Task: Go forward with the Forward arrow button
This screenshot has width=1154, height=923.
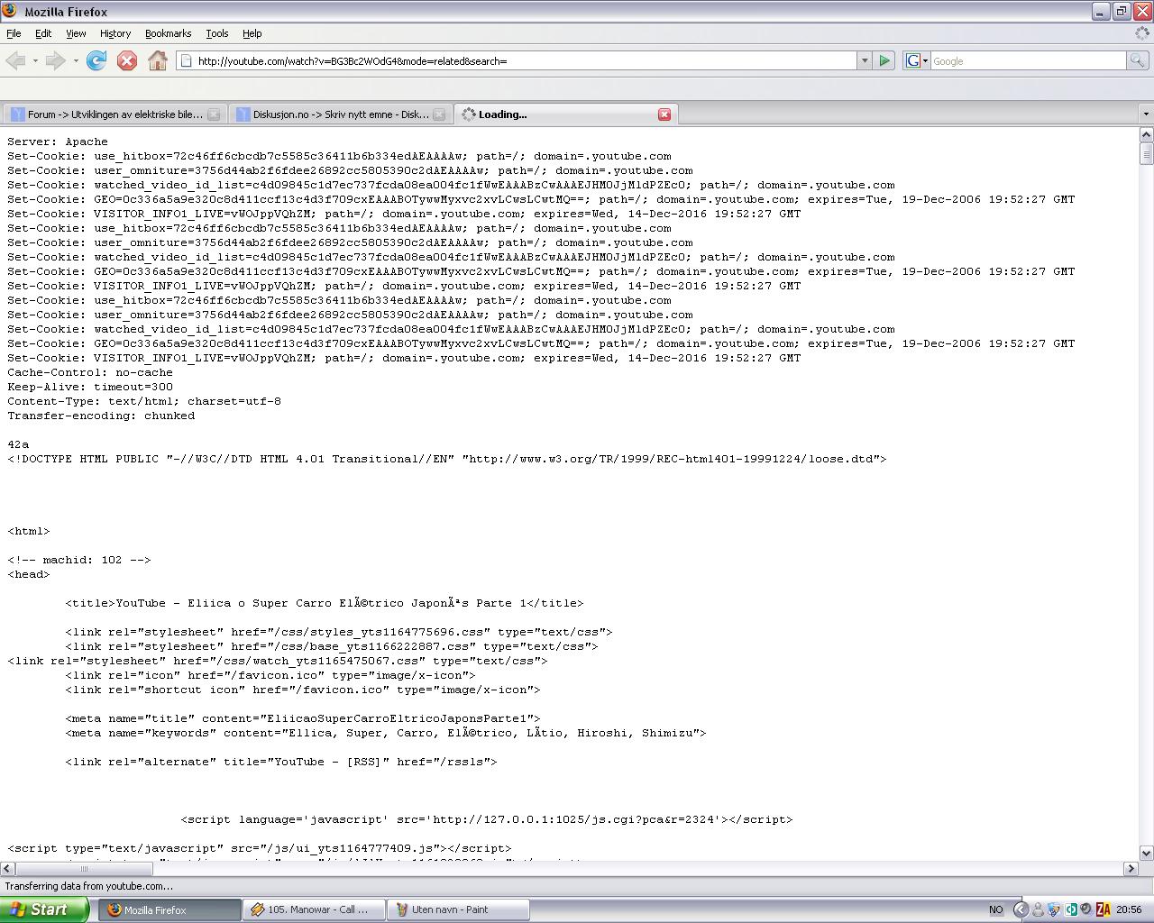Action: [55, 60]
